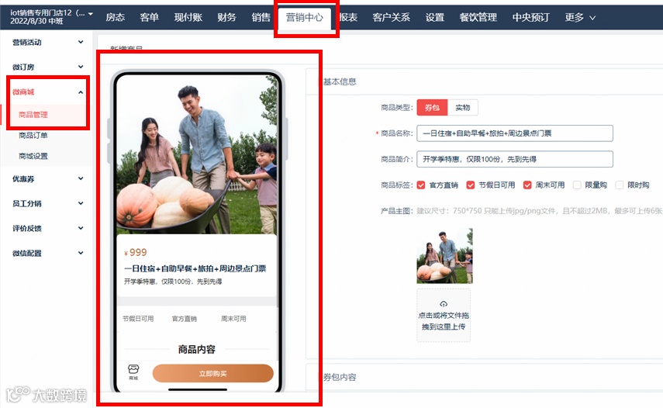The width and height of the screenshot is (663, 408).
Task: Switch to 营销中心 tab
Action: point(305,17)
